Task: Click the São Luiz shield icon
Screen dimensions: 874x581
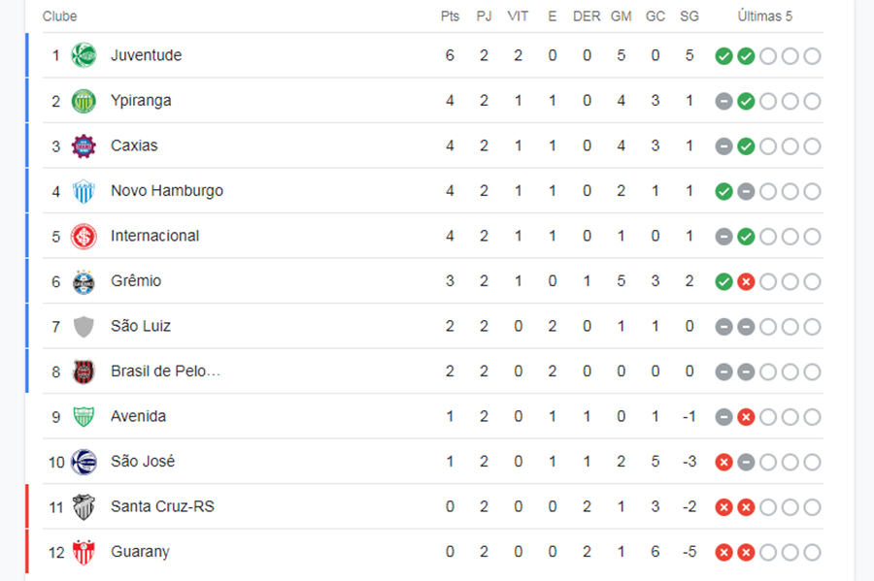Action: [x=84, y=326]
